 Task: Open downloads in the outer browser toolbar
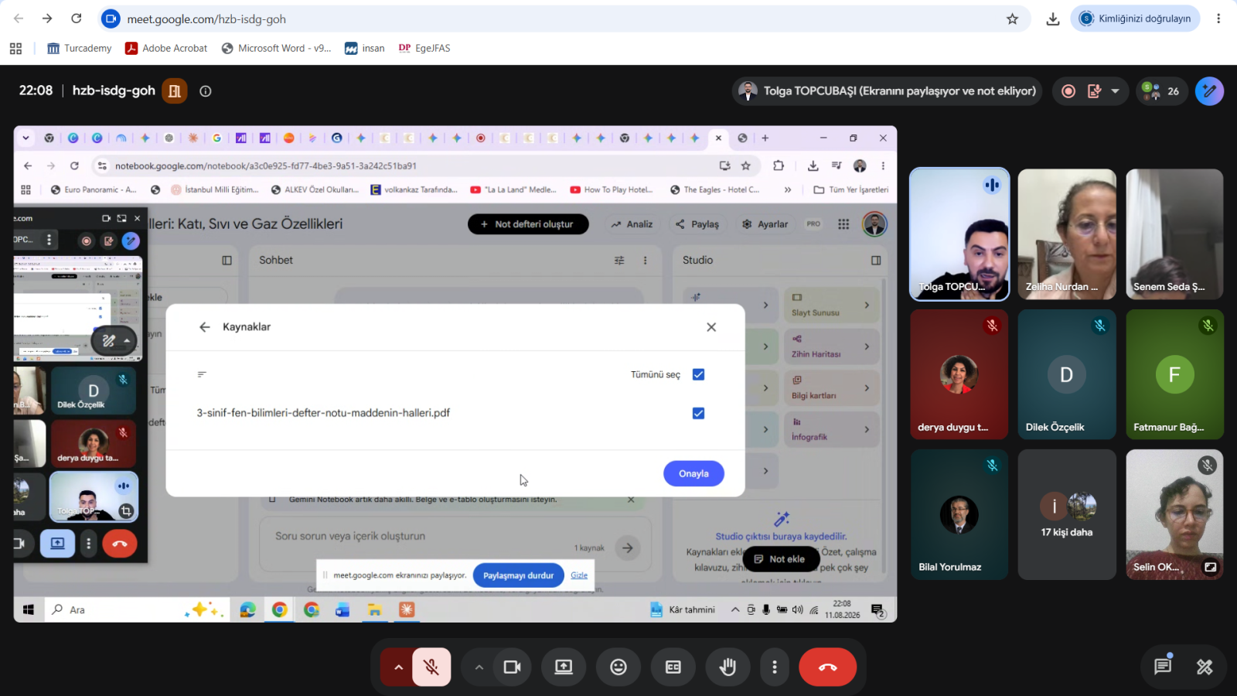coord(1053,19)
